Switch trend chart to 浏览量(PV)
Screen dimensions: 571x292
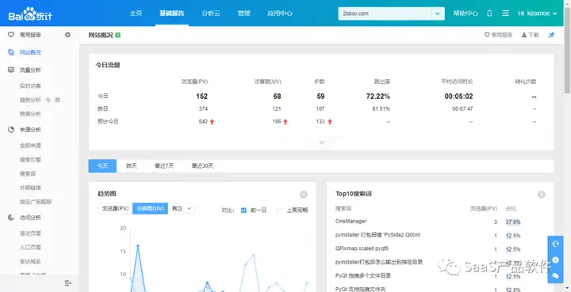click(x=115, y=208)
